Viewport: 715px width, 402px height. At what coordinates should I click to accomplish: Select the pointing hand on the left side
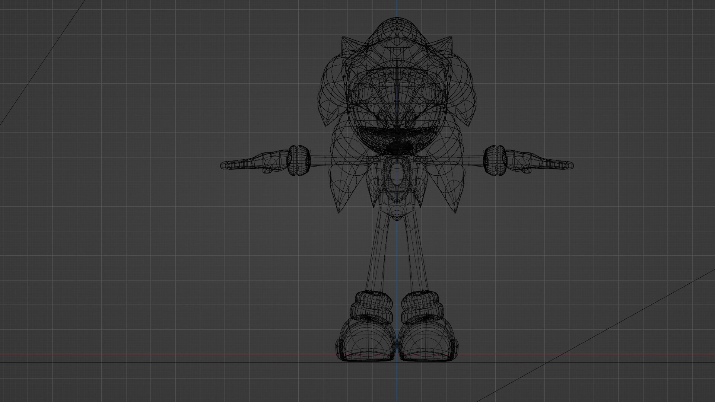[255, 162]
